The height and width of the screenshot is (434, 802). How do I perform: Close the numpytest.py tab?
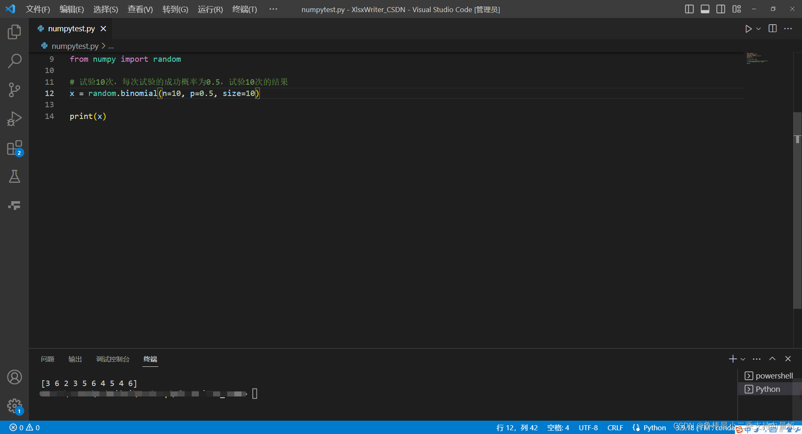click(103, 29)
